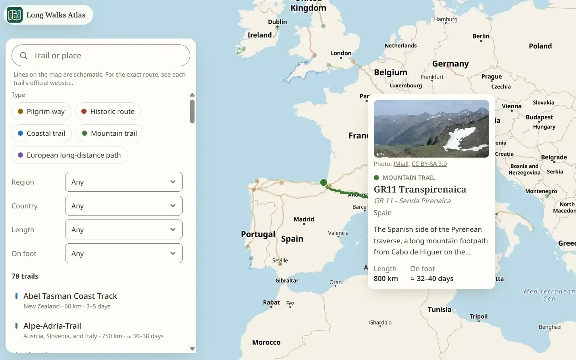
Task: Click the Seville city marker on the map
Action: coord(280,265)
